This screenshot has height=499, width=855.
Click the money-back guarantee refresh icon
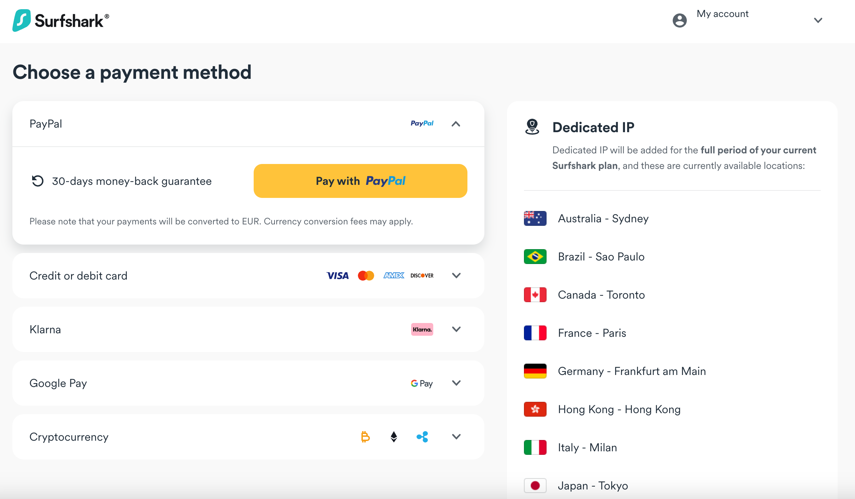coord(37,181)
